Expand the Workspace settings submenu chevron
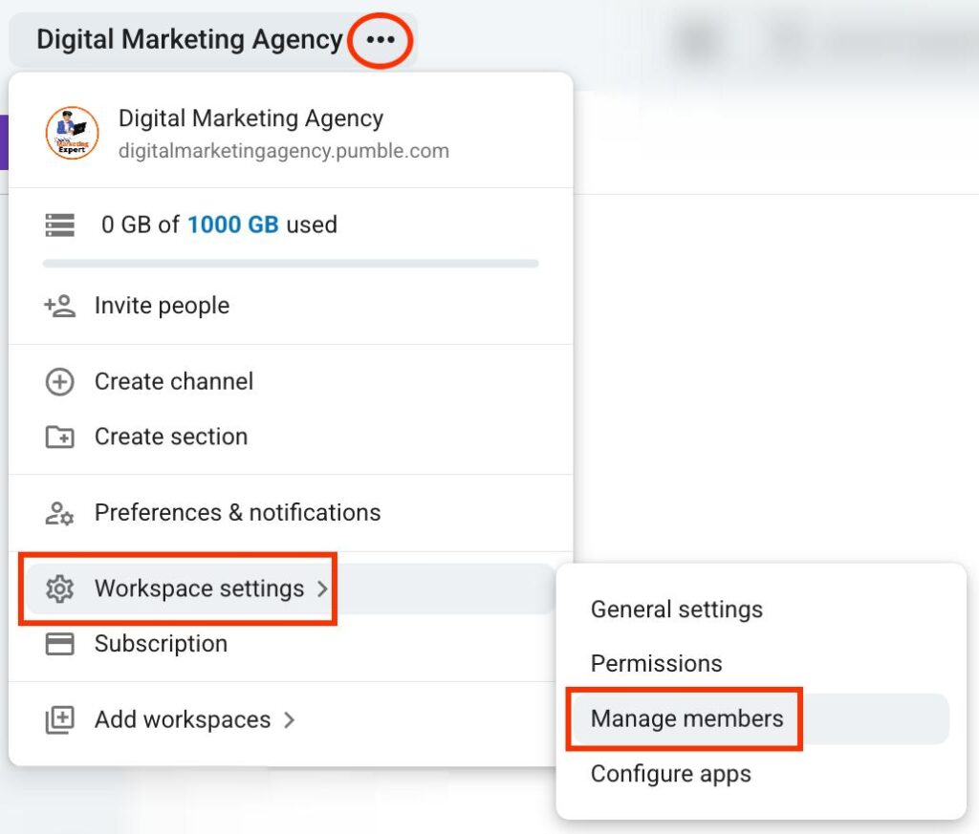Screen dimensions: 979x834 tap(322, 588)
